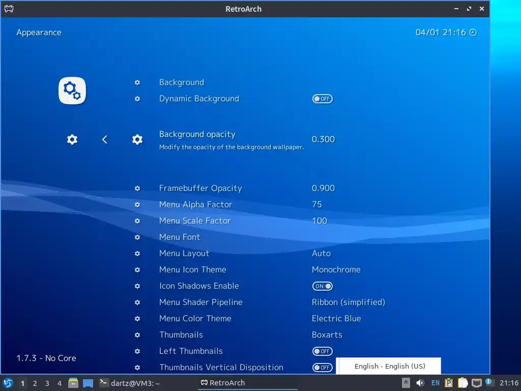This screenshot has width=521, height=391.
Task: Select the Framebuffer Opacity entry
Action: [x=200, y=188]
